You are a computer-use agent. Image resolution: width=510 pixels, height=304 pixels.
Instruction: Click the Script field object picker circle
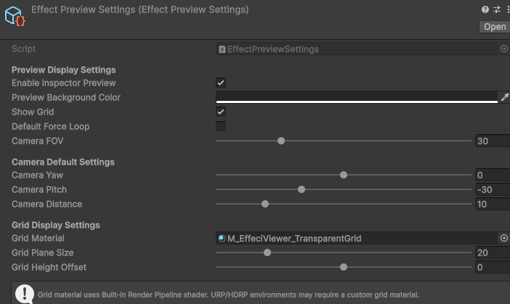pos(504,49)
